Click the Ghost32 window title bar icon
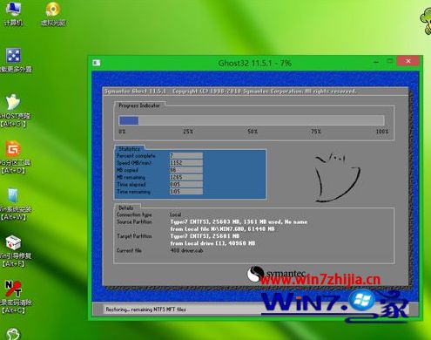Image resolution: width=431 pixels, height=340 pixels. pyautogui.click(x=97, y=63)
